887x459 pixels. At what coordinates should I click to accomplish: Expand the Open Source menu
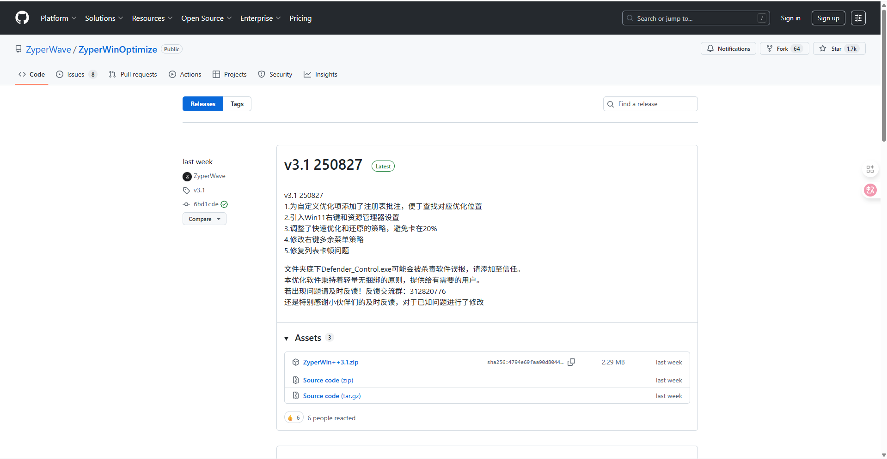coord(206,18)
